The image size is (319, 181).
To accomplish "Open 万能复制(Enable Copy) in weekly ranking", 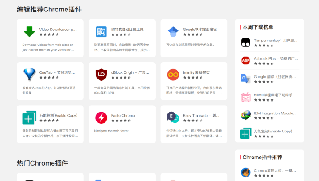I will pyautogui.click(x=273, y=131).
